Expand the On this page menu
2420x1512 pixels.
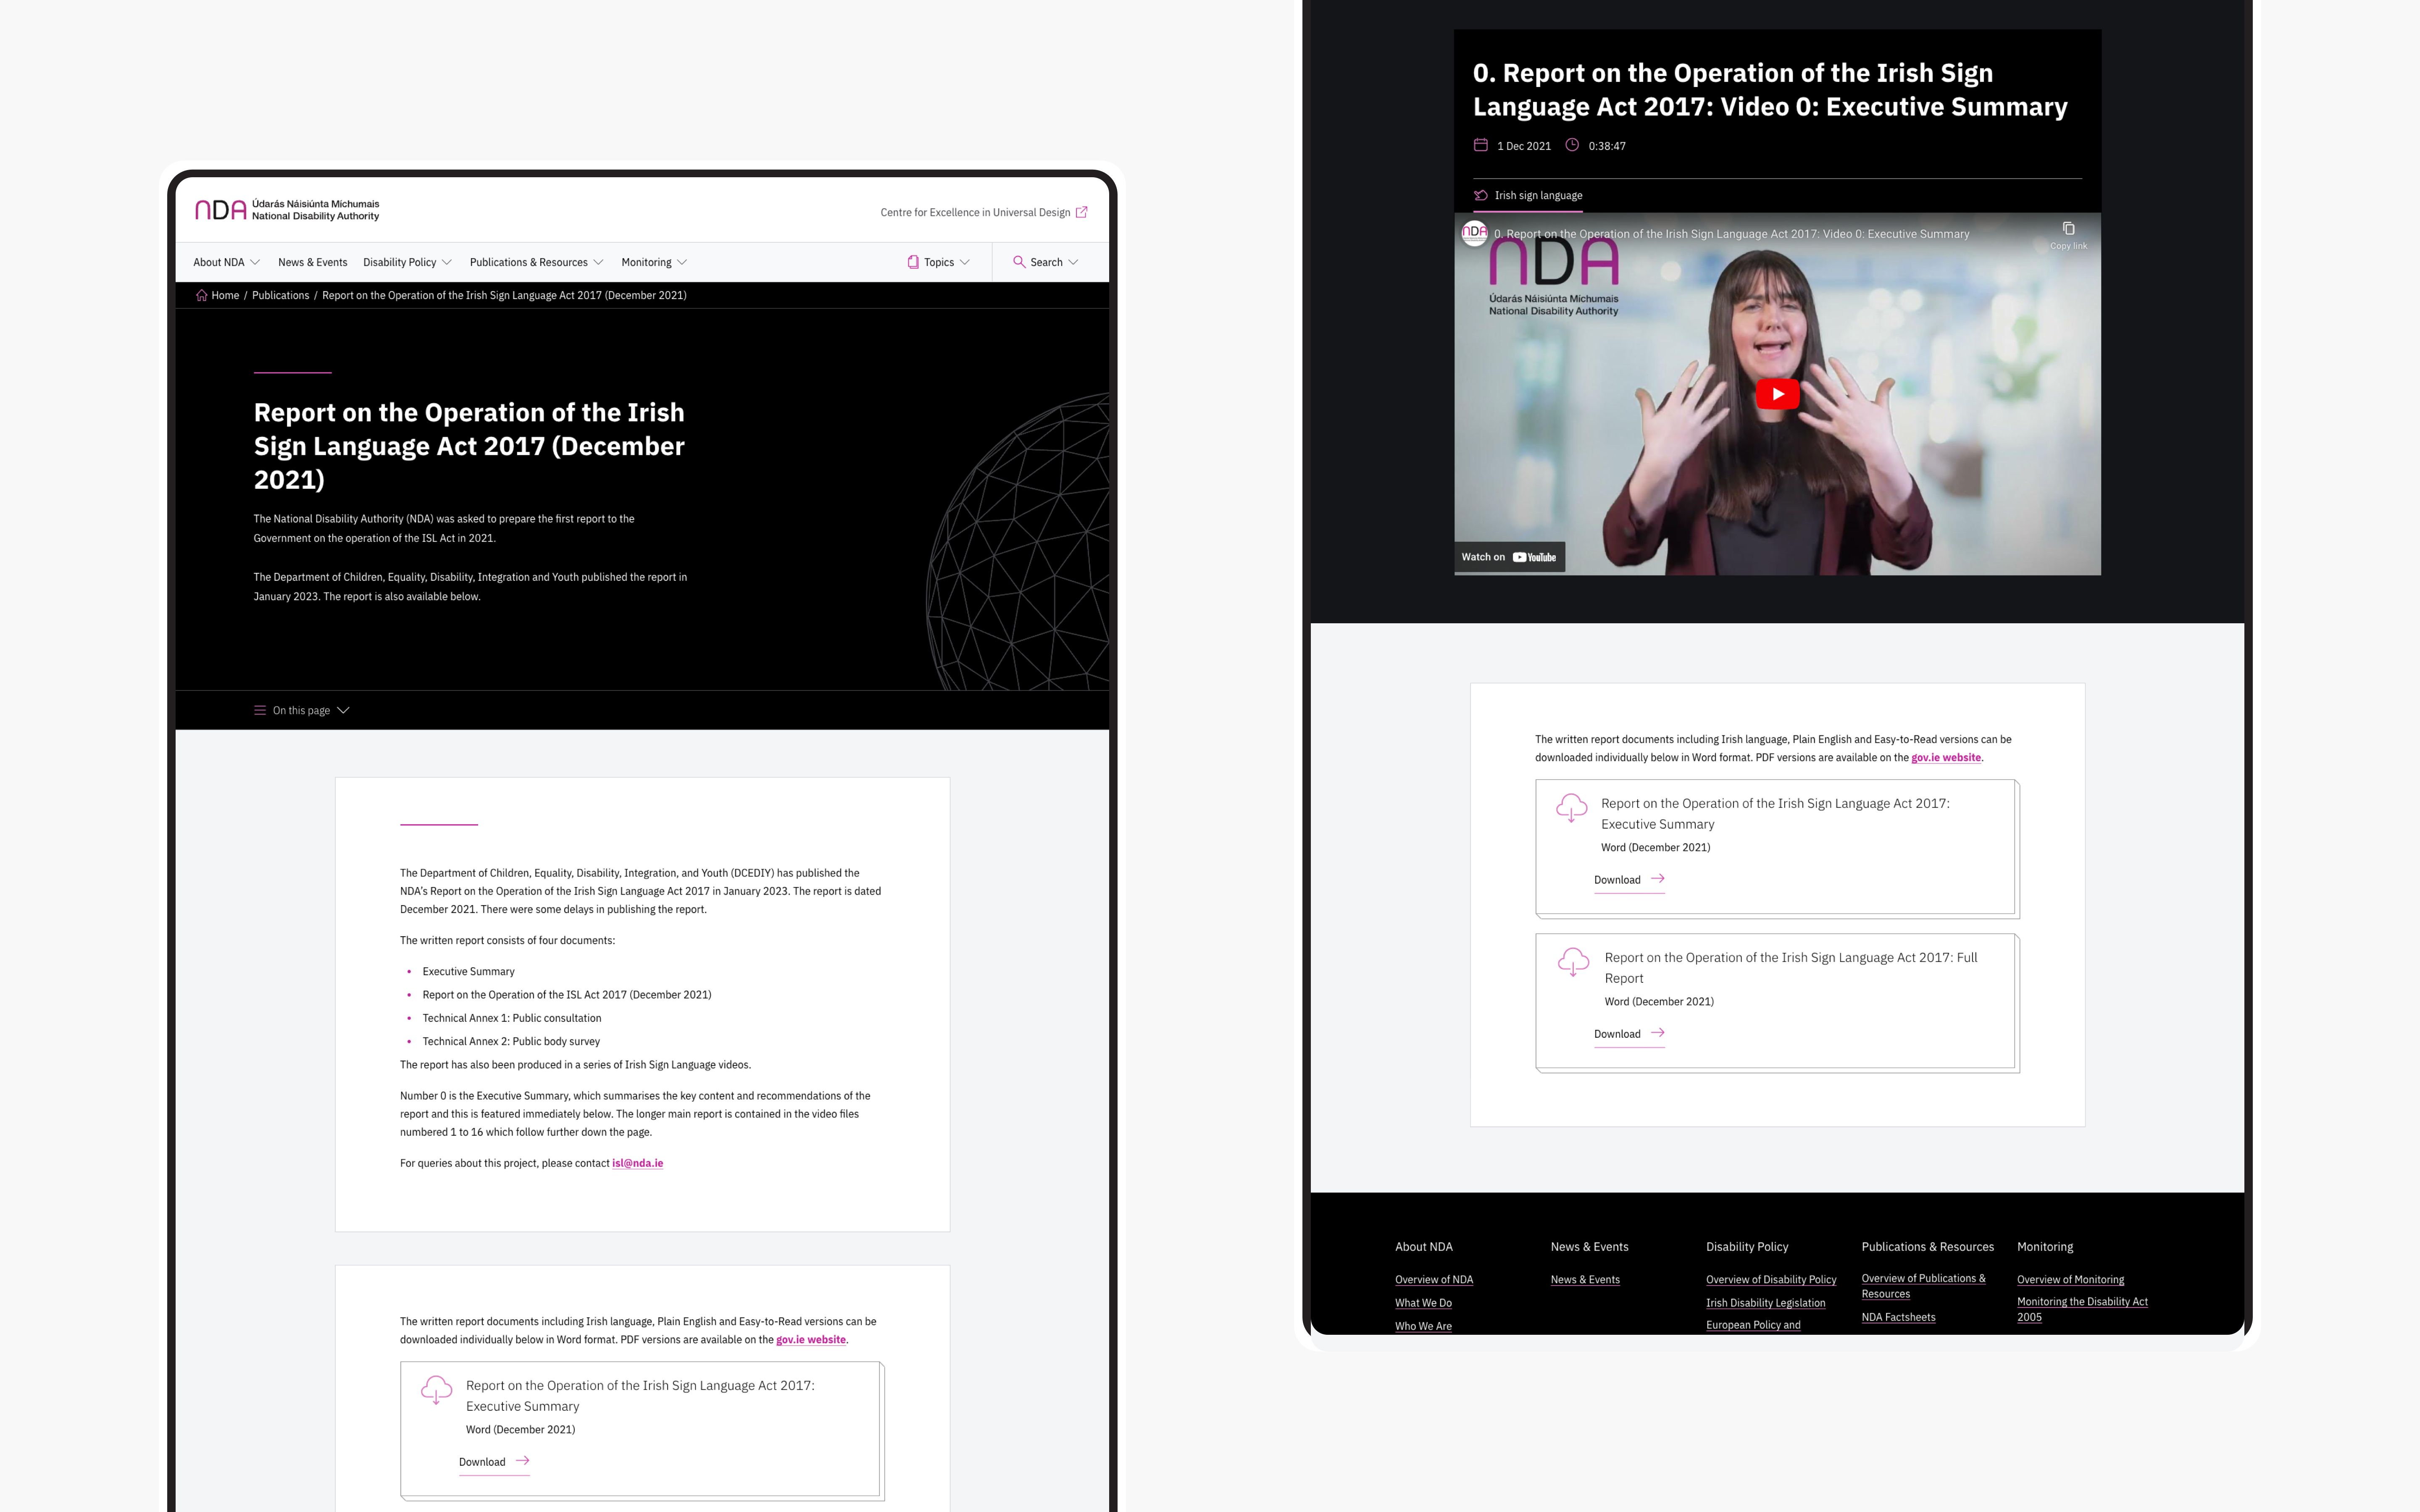point(301,710)
